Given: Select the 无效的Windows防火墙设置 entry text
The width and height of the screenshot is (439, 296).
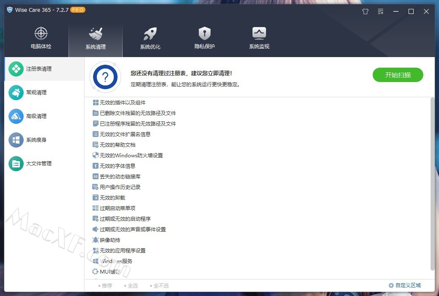Looking at the screenshot, I should (x=131, y=156).
